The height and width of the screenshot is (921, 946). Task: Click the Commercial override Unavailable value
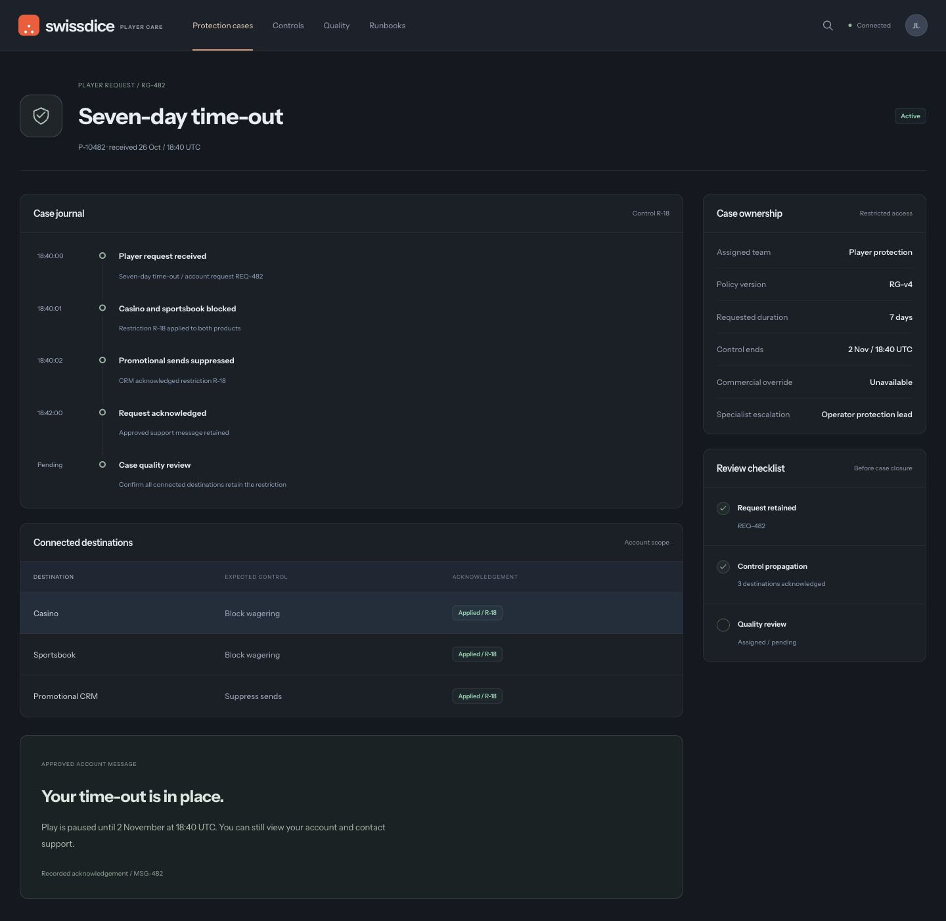tap(891, 382)
